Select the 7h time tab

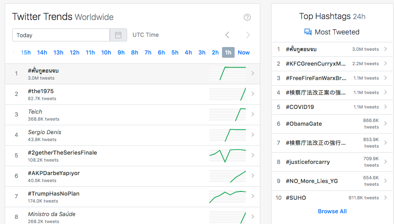[148, 53]
